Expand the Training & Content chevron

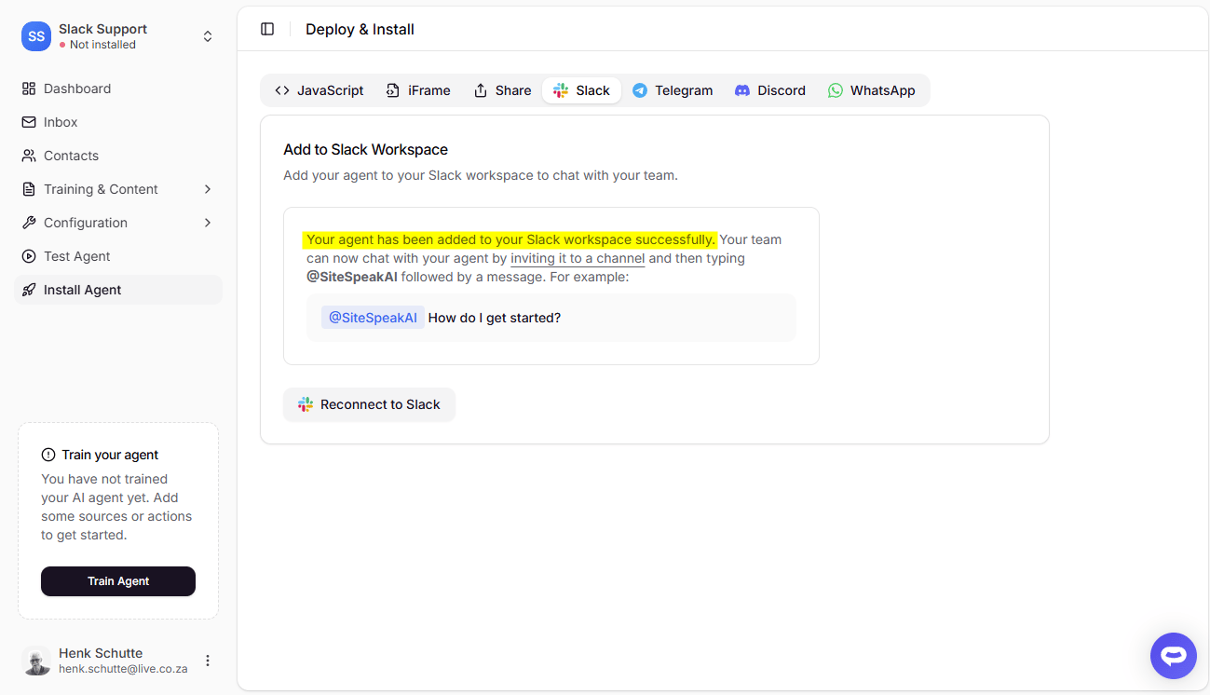pyautogui.click(x=208, y=189)
